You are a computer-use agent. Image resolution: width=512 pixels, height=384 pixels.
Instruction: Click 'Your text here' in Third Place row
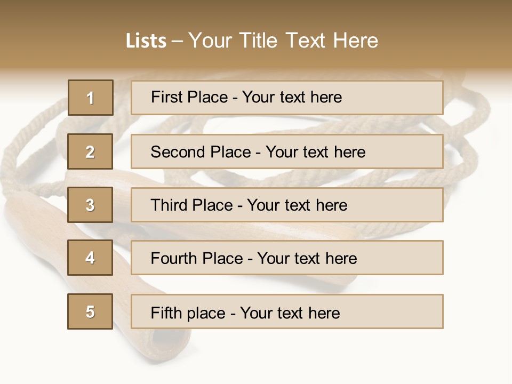(297, 205)
